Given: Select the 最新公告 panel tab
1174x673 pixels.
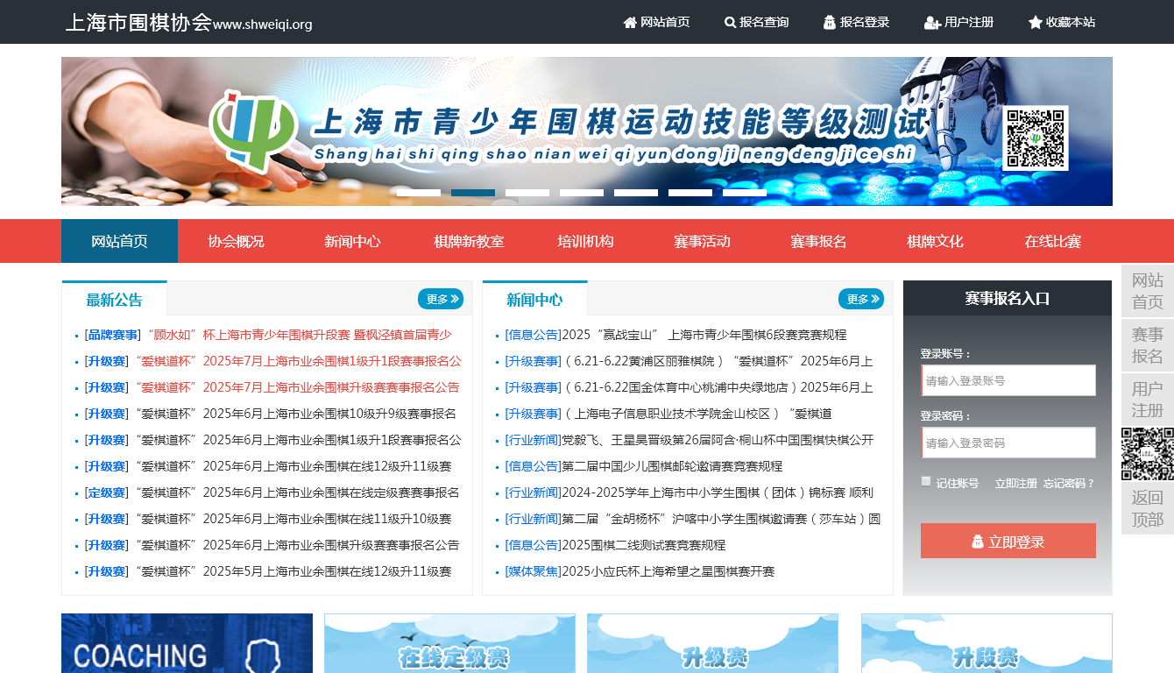Looking at the screenshot, I should (x=114, y=299).
